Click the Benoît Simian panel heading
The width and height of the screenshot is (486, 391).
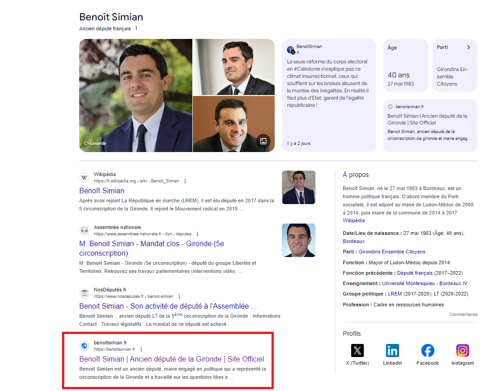pos(111,17)
